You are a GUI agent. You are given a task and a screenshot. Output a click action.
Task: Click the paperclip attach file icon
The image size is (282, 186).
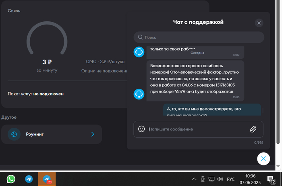253,129
